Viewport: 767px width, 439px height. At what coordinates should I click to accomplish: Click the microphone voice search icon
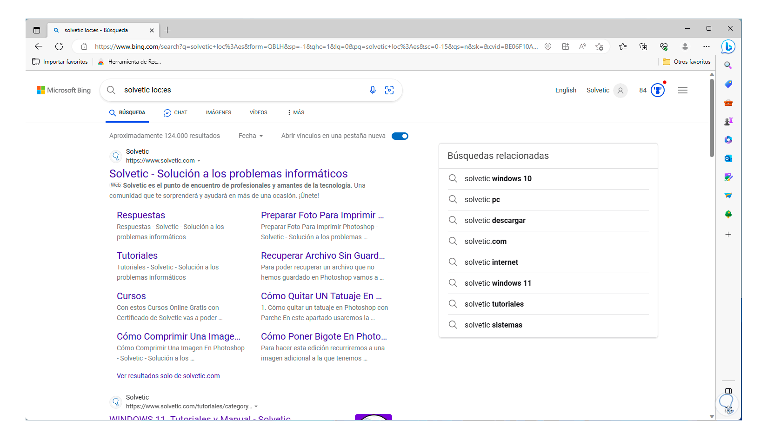373,90
